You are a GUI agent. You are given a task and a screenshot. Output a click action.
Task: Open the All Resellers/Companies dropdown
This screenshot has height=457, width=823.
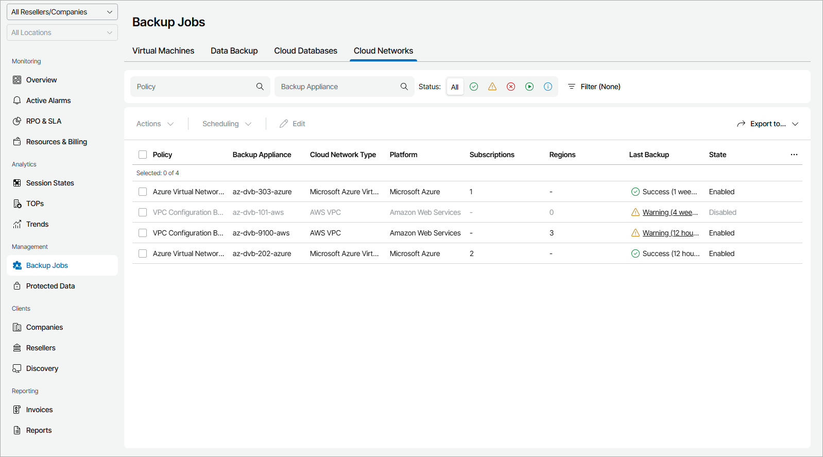coord(62,12)
